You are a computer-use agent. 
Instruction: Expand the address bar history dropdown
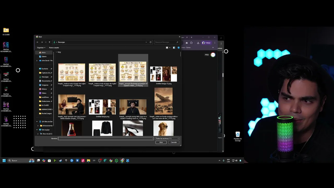(x=146, y=42)
